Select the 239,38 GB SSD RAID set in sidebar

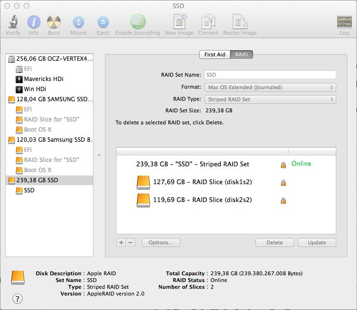pos(50,180)
